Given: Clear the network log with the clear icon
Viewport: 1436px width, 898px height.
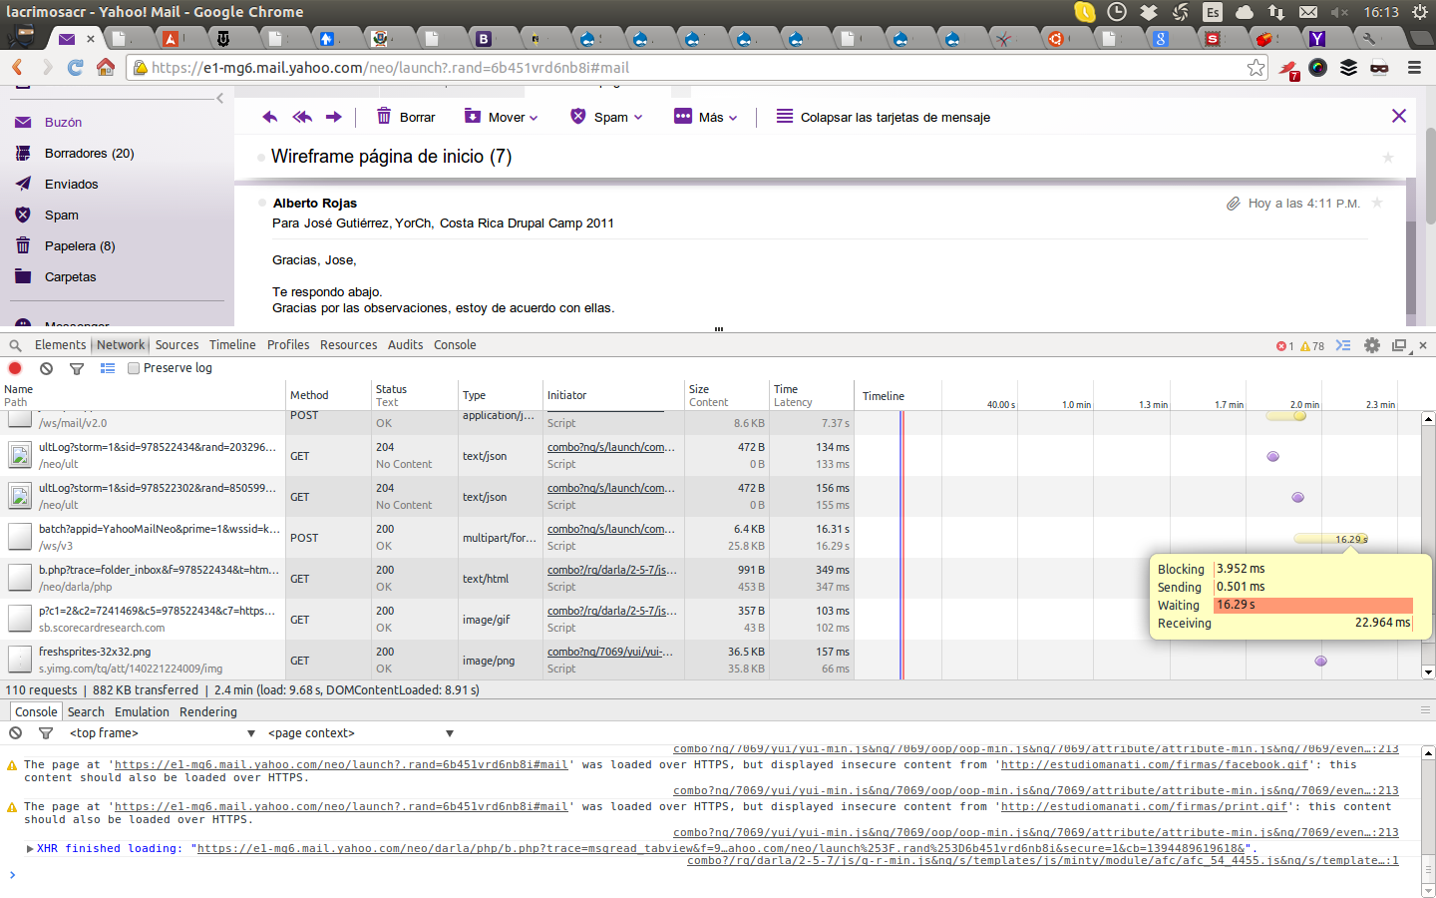Looking at the screenshot, I should point(46,368).
